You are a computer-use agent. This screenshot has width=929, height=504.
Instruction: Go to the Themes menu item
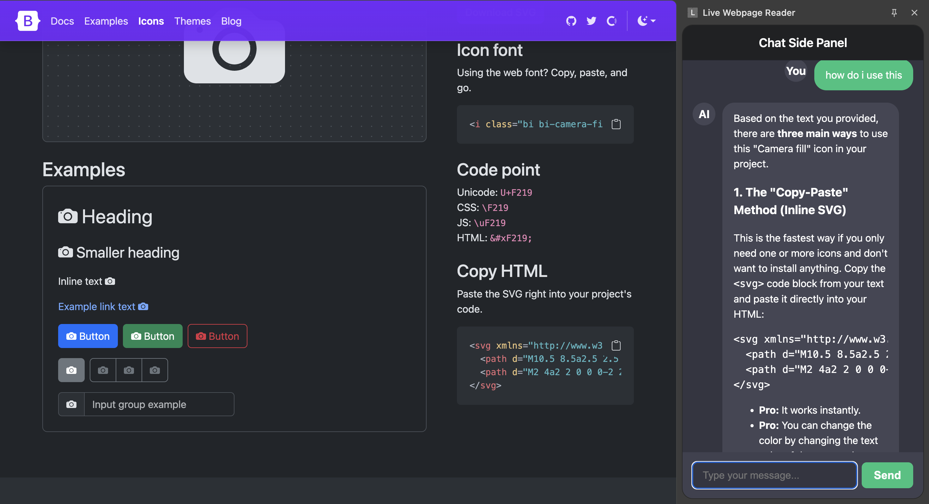tap(192, 21)
